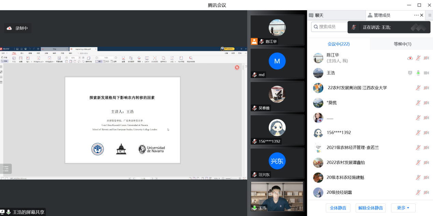Select the 会议中(222) tab
Image resolution: width=433 pixels, height=216 pixels.
click(338, 44)
